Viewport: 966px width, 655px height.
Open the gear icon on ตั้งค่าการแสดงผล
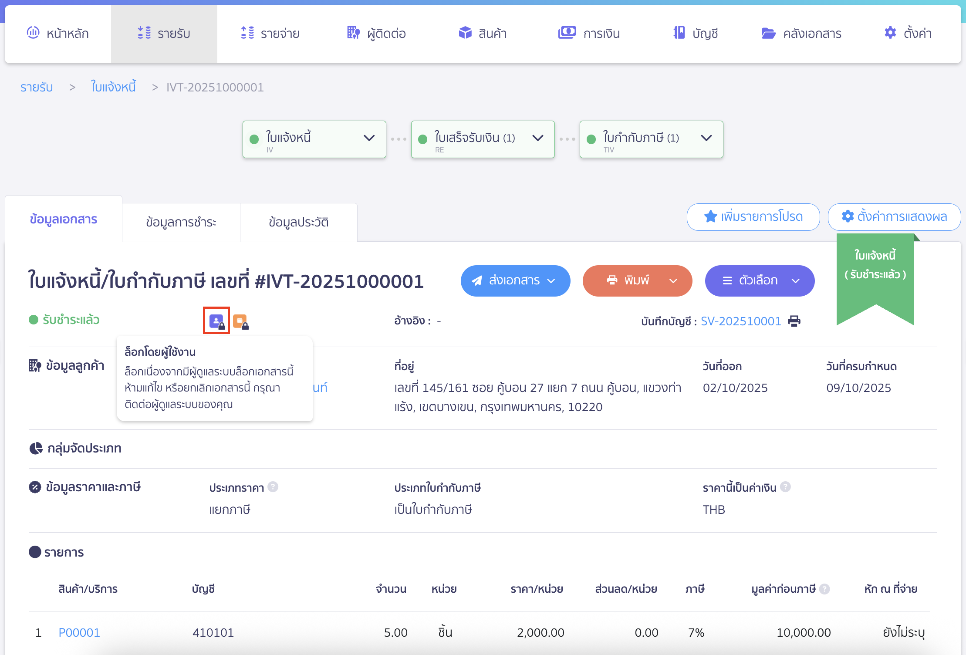coord(847,217)
